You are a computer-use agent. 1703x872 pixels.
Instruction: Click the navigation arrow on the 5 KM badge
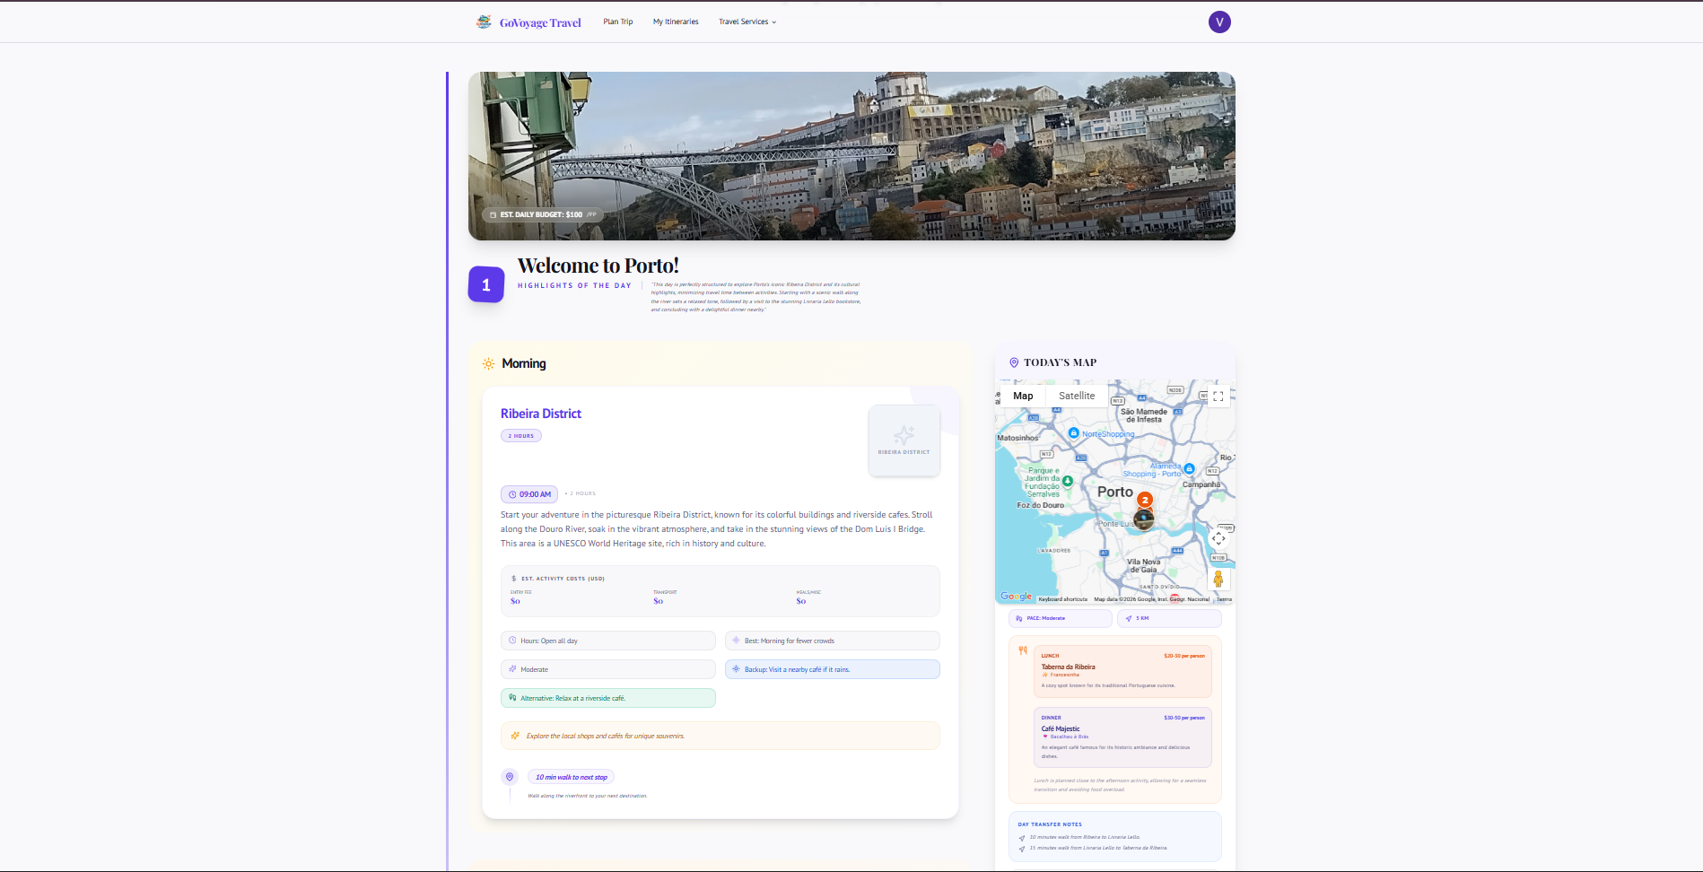[1129, 618]
